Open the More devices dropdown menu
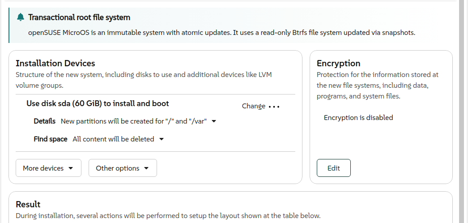 [x=48, y=168]
